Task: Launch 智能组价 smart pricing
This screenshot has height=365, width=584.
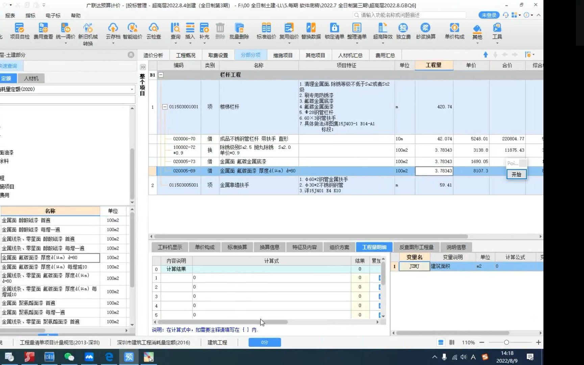Action: [132, 32]
